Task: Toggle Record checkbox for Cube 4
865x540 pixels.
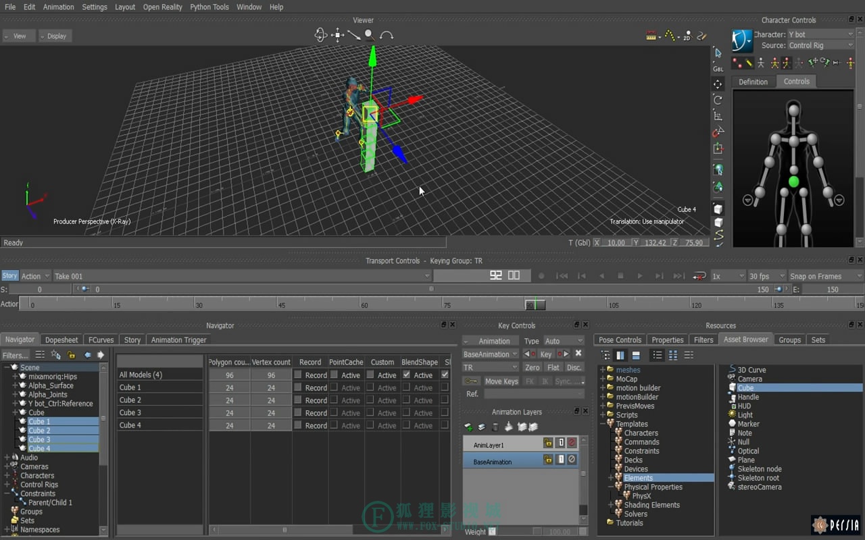Action: tap(298, 425)
